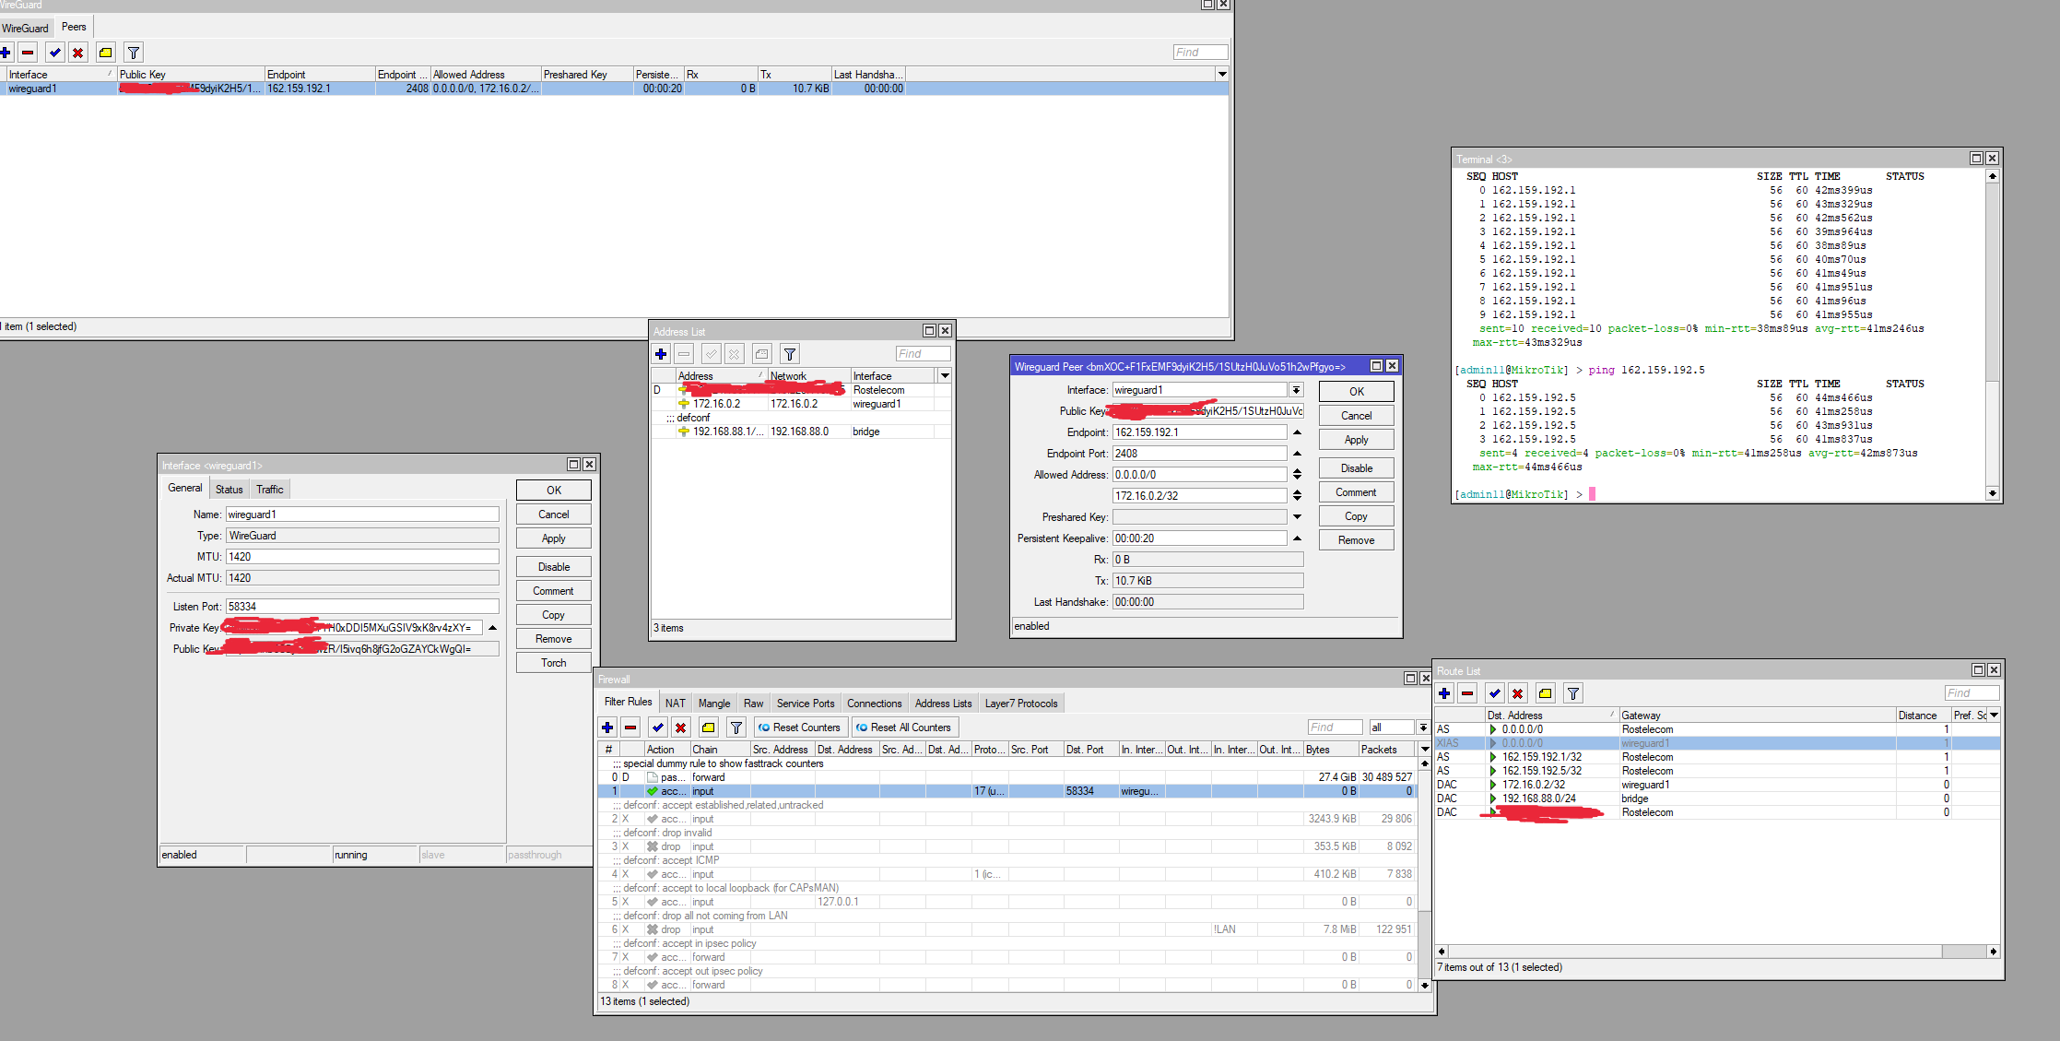Click Firewall rules list down scroll arrow
The image size is (2060, 1041).
tap(1425, 985)
